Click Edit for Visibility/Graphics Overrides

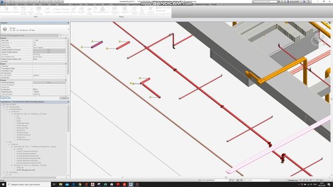coord(49,50)
